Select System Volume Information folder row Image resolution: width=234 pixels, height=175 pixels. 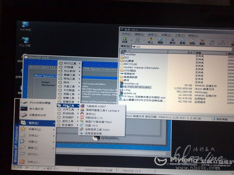140,68
